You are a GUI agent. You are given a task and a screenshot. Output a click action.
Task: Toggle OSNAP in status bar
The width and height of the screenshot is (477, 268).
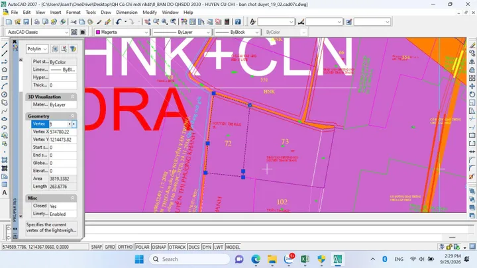[x=159, y=247]
